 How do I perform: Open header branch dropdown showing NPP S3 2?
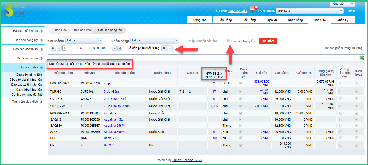point(310,11)
